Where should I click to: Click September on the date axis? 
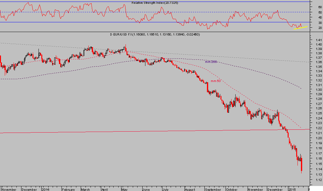point(212,189)
